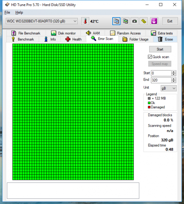The height and width of the screenshot is (204, 184).
Task: Close the HD Tune Pro window
Action: coord(175,5)
